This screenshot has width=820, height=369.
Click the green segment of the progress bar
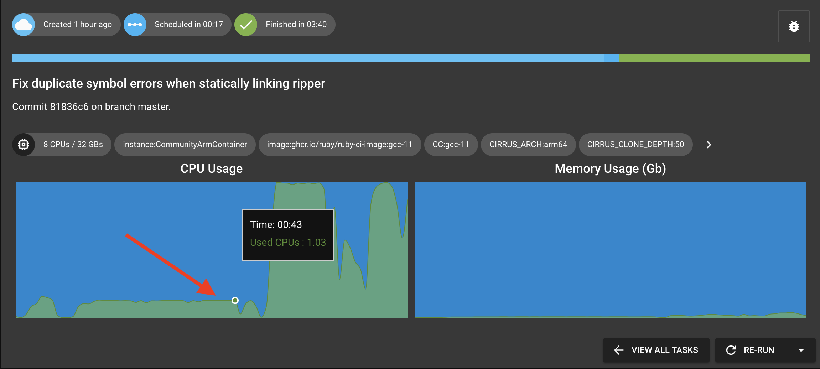point(714,58)
